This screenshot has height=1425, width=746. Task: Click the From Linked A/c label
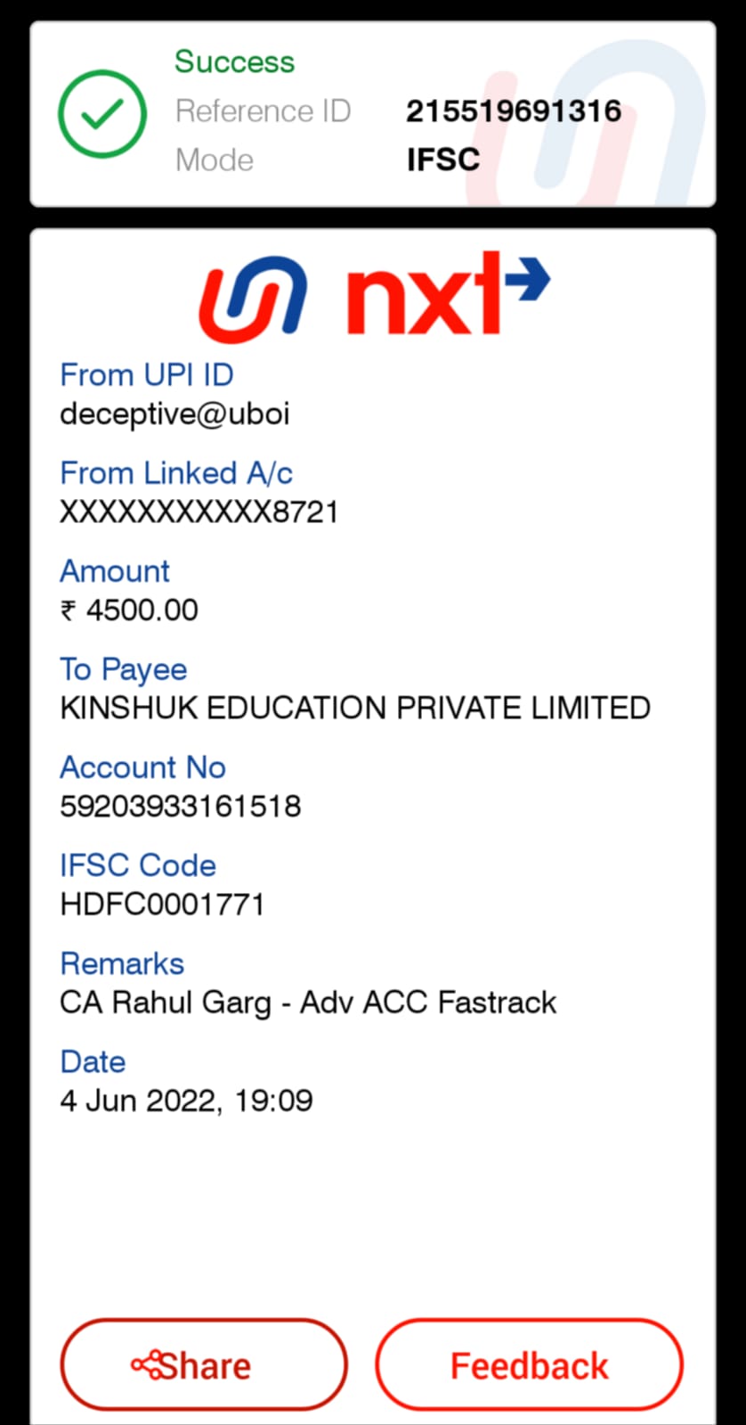coord(175,473)
